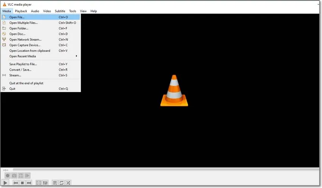Choose Open Disc... from the menu
This screenshot has height=188, width=322.
point(41,34)
